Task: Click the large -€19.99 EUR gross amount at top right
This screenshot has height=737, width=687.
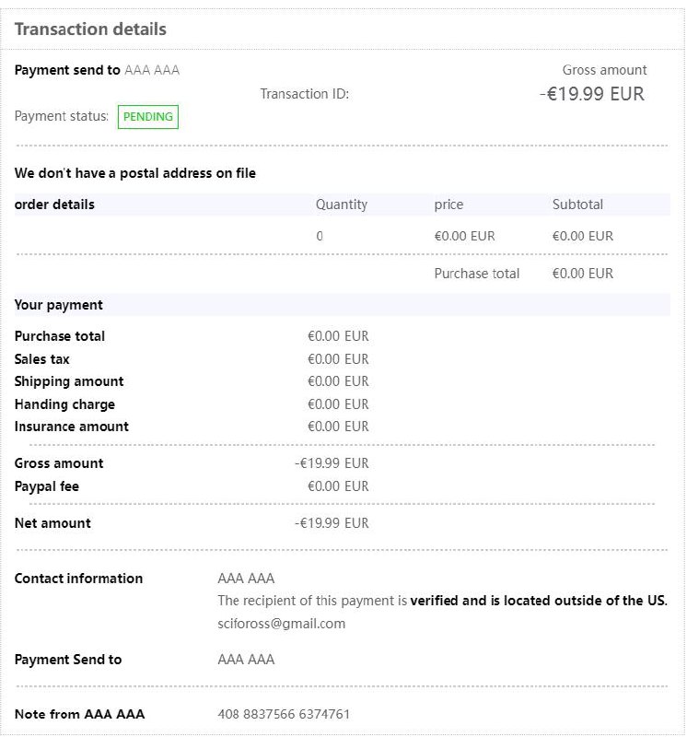Action: click(592, 94)
